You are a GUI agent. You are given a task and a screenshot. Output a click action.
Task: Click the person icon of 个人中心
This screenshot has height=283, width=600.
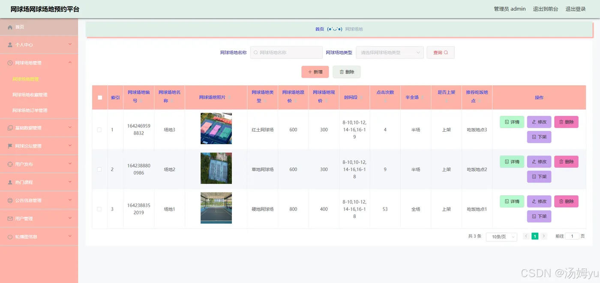pos(10,45)
